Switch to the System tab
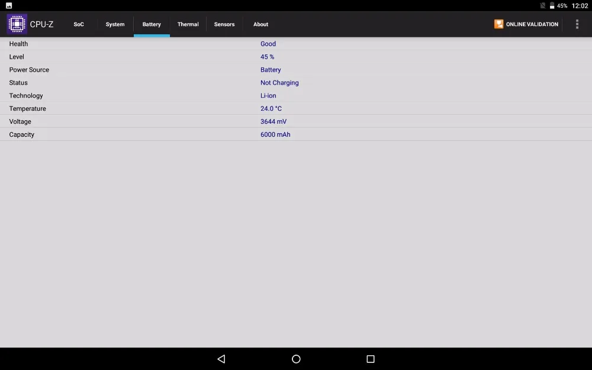Image resolution: width=592 pixels, height=370 pixels. pyautogui.click(x=115, y=24)
